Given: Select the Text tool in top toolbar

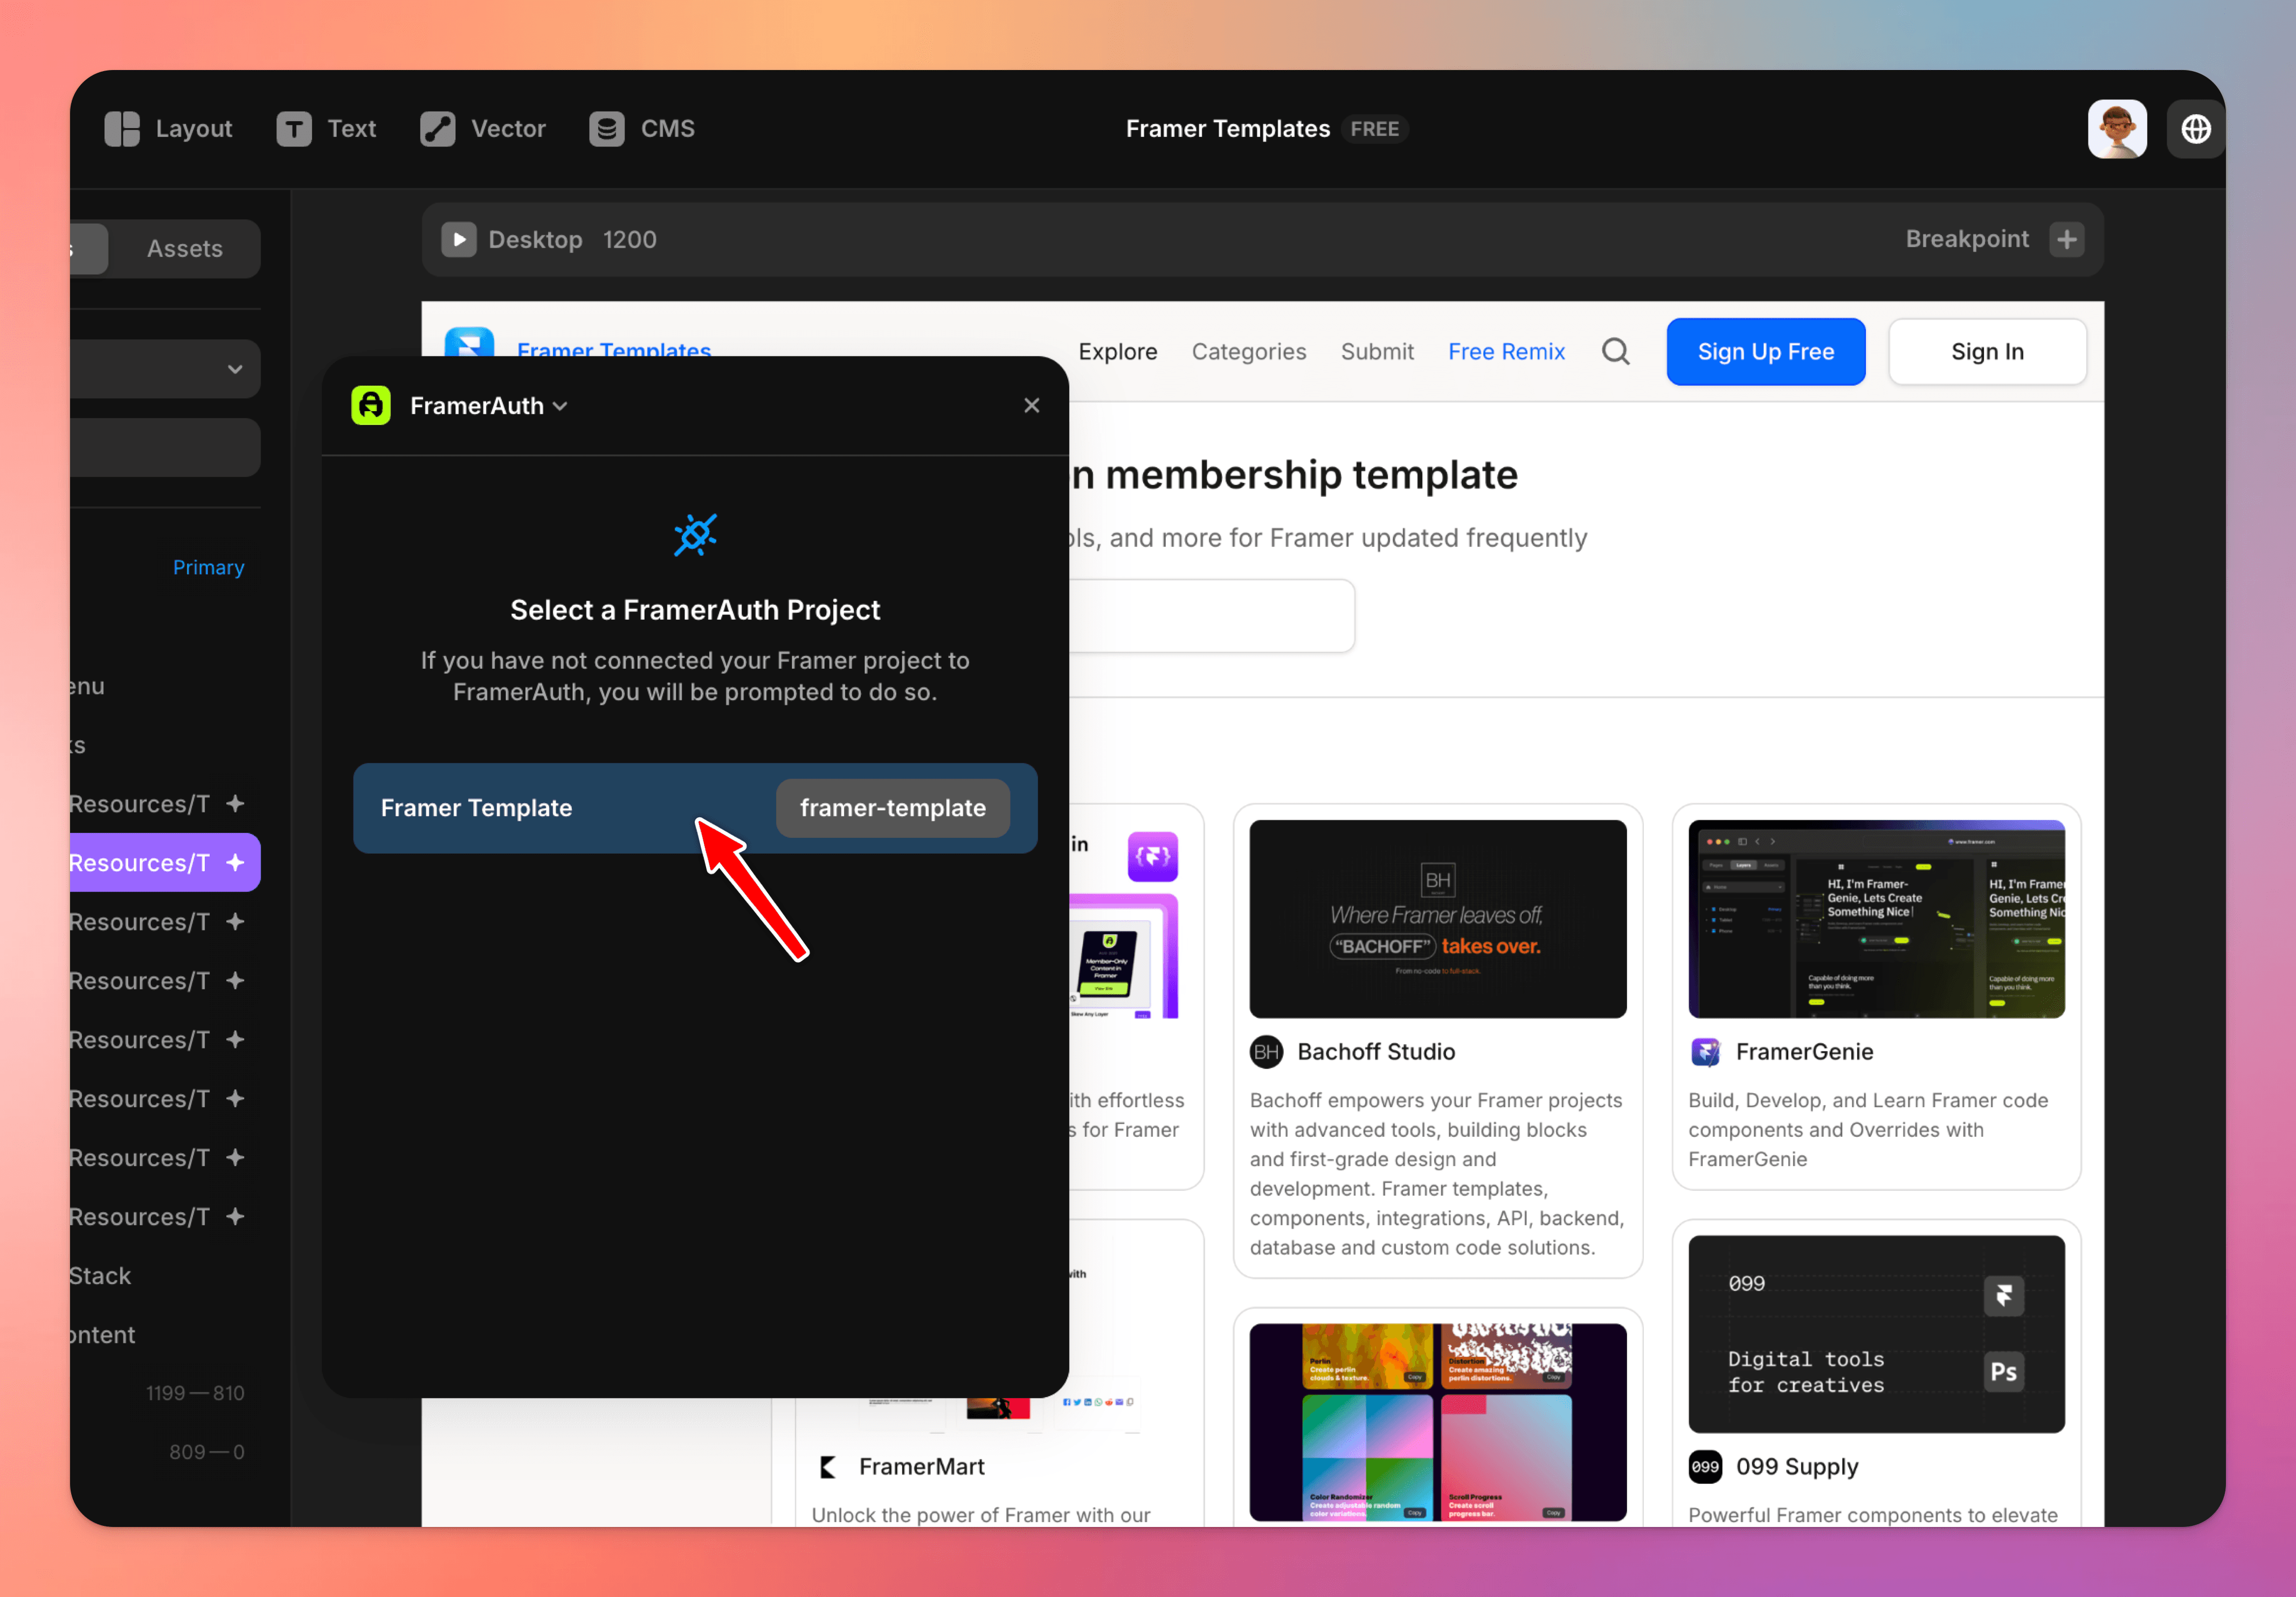Looking at the screenshot, I should pyautogui.click(x=326, y=129).
